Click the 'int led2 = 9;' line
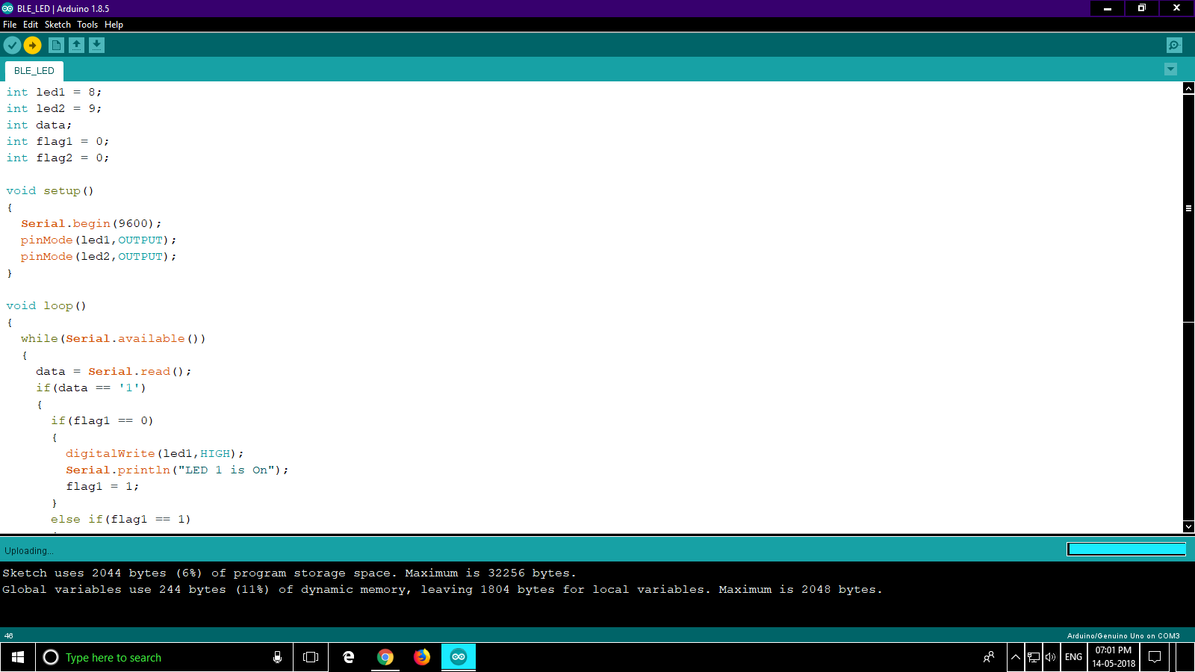Screen dimensions: 1195x672 [54, 108]
